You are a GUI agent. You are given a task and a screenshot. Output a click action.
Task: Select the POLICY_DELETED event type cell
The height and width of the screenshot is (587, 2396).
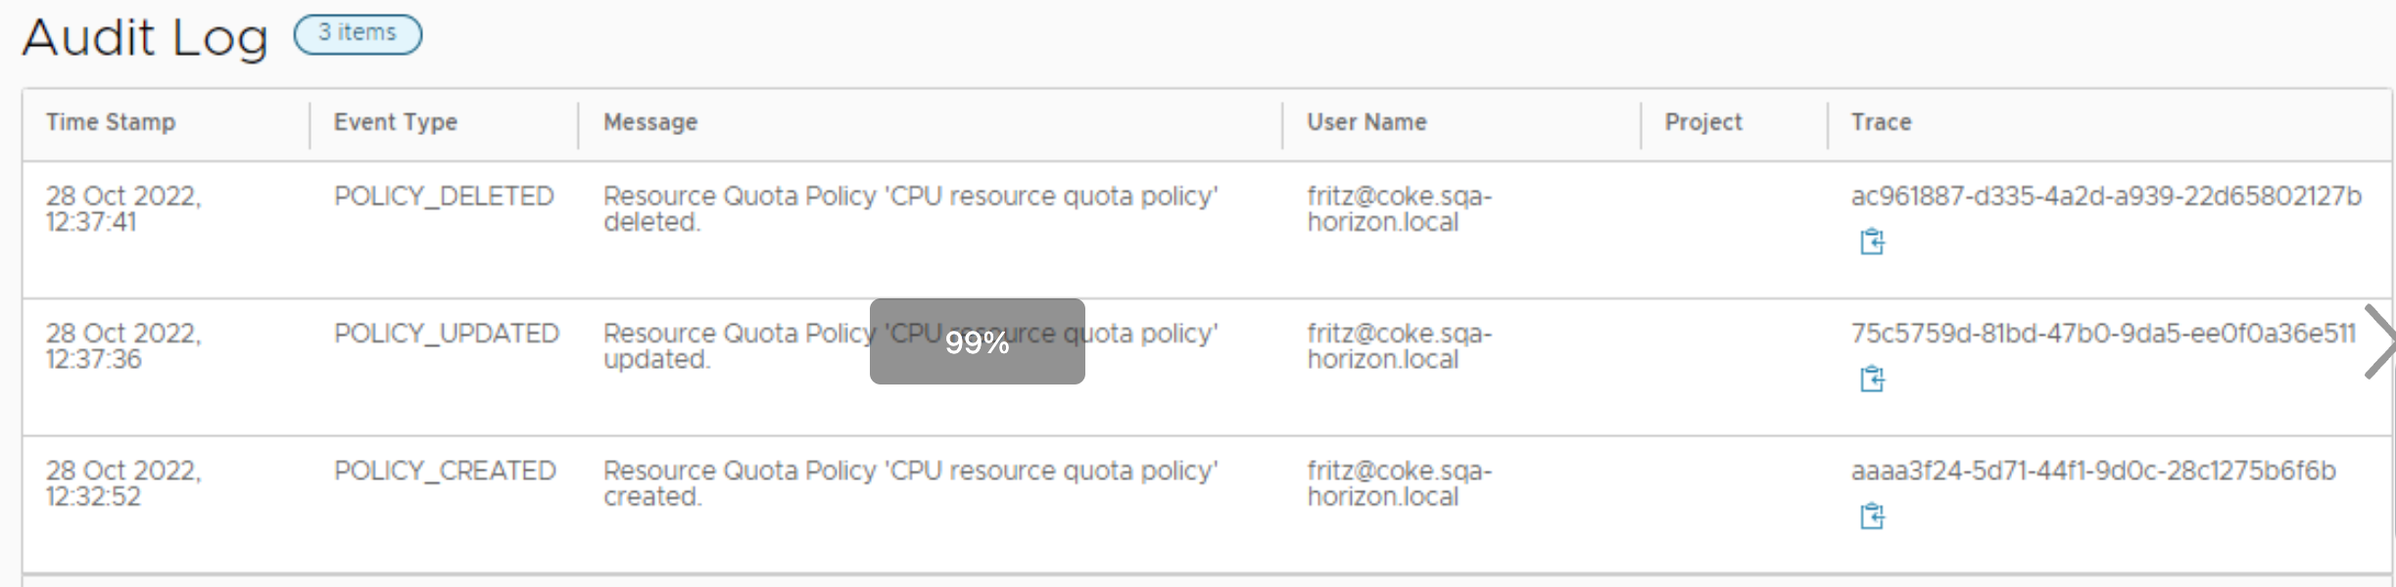click(443, 197)
